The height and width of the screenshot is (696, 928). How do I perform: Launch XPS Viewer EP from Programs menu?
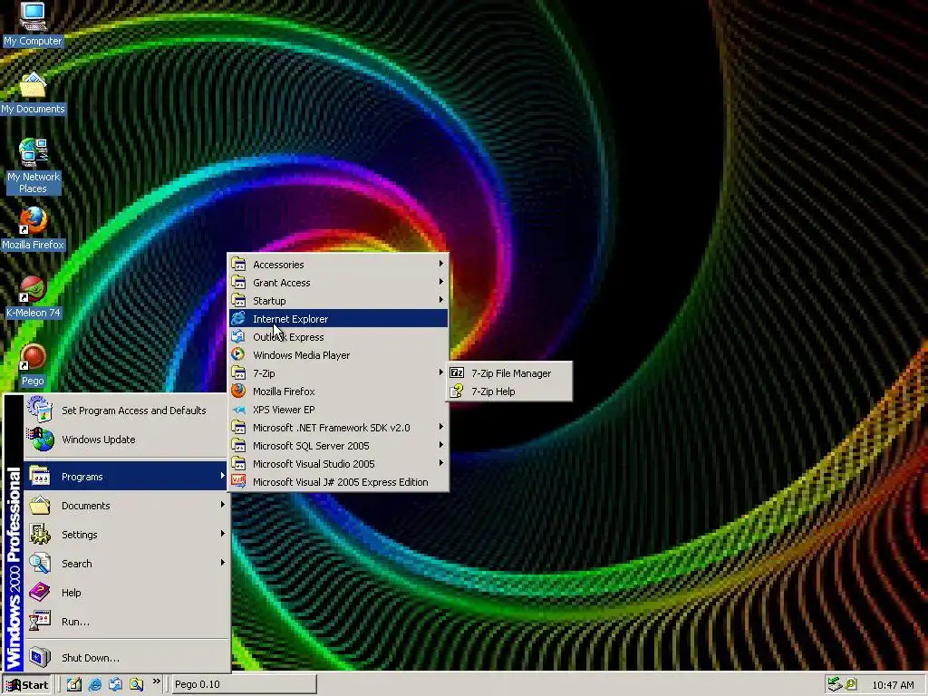click(x=338, y=410)
